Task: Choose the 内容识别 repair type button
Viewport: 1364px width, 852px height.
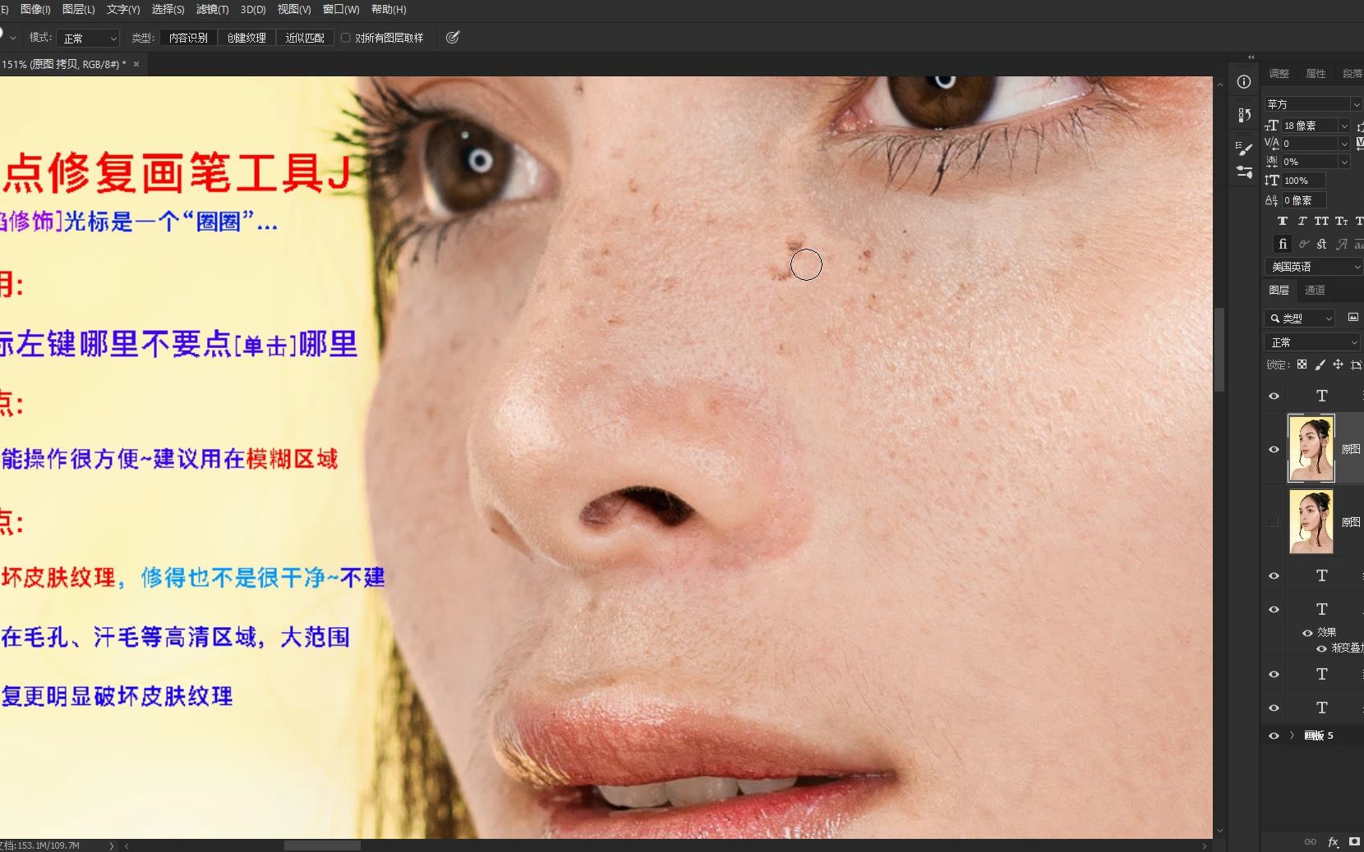Action: tap(188, 38)
